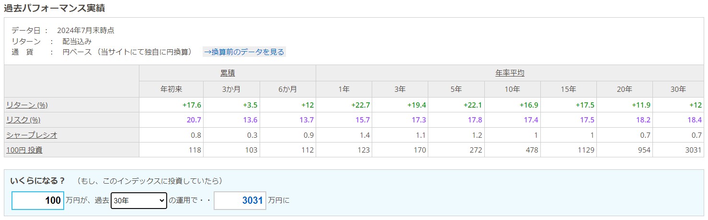The width and height of the screenshot is (708, 220).
Task: Click the いくらになる？ section heading
Action: tap(37, 181)
